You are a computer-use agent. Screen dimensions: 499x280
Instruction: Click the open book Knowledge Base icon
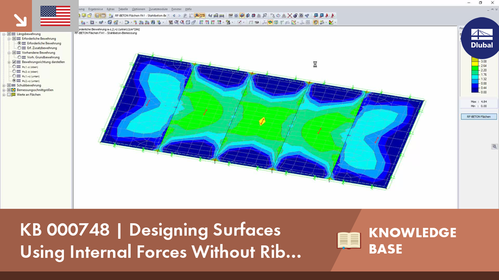[349, 240]
